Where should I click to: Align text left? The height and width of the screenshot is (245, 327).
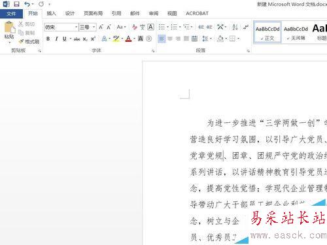[x=162, y=39]
